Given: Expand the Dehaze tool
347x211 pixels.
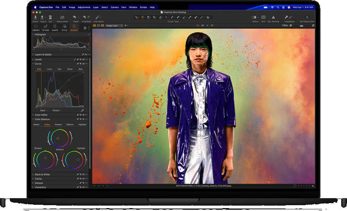Looking at the screenshot, I should [33, 183].
